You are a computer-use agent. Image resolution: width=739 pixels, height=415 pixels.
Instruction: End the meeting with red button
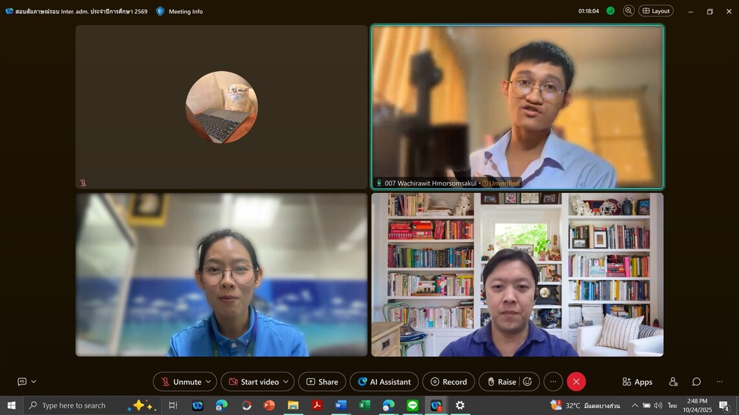[576, 382]
